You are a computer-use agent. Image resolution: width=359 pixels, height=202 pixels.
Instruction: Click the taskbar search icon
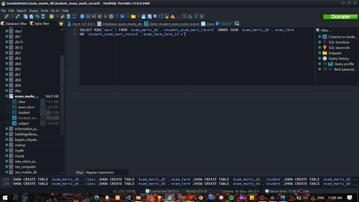tap(15, 198)
